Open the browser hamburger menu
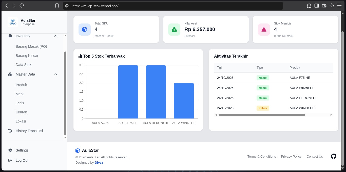346x172 pixels. (339, 6)
